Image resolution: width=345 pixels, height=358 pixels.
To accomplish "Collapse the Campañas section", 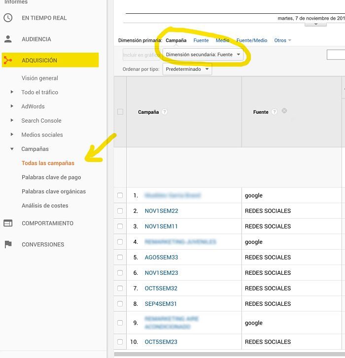I will click(x=12, y=149).
